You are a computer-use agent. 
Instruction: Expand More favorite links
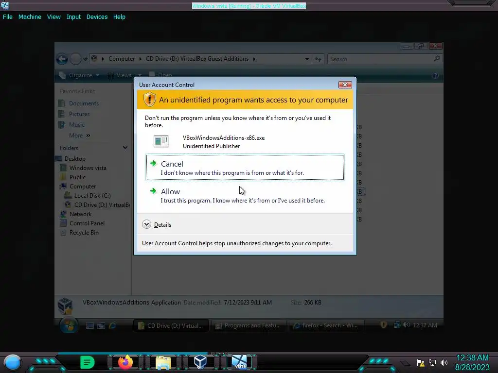click(x=80, y=136)
